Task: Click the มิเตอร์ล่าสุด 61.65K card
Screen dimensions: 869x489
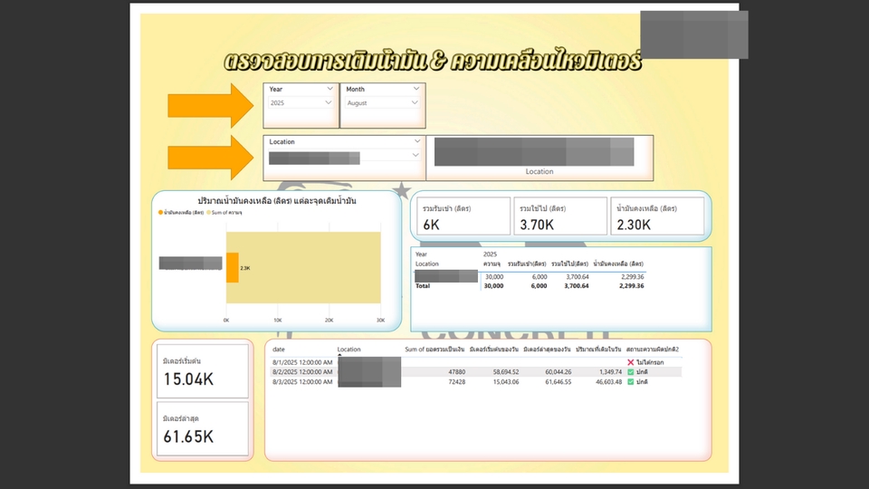Action: coord(203,428)
